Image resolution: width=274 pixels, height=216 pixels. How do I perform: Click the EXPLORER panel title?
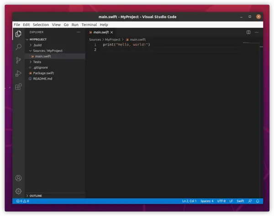pyautogui.click(x=37, y=32)
